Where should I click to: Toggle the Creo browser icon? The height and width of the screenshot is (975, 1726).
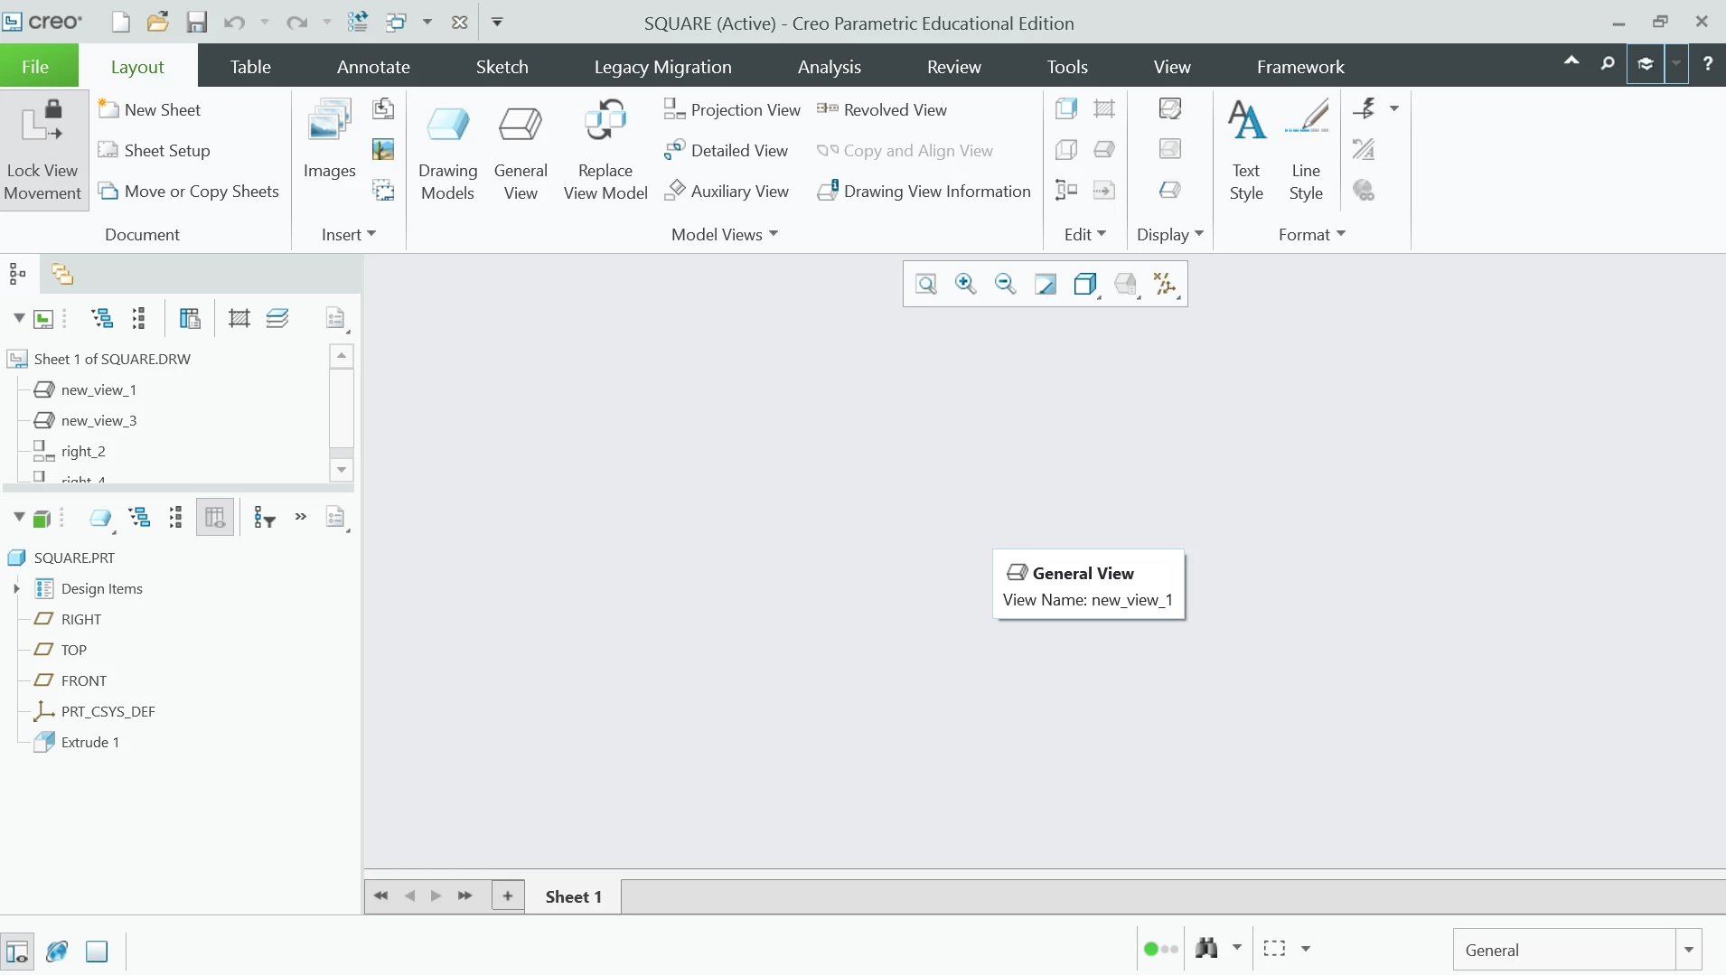(x=57, y=951)
